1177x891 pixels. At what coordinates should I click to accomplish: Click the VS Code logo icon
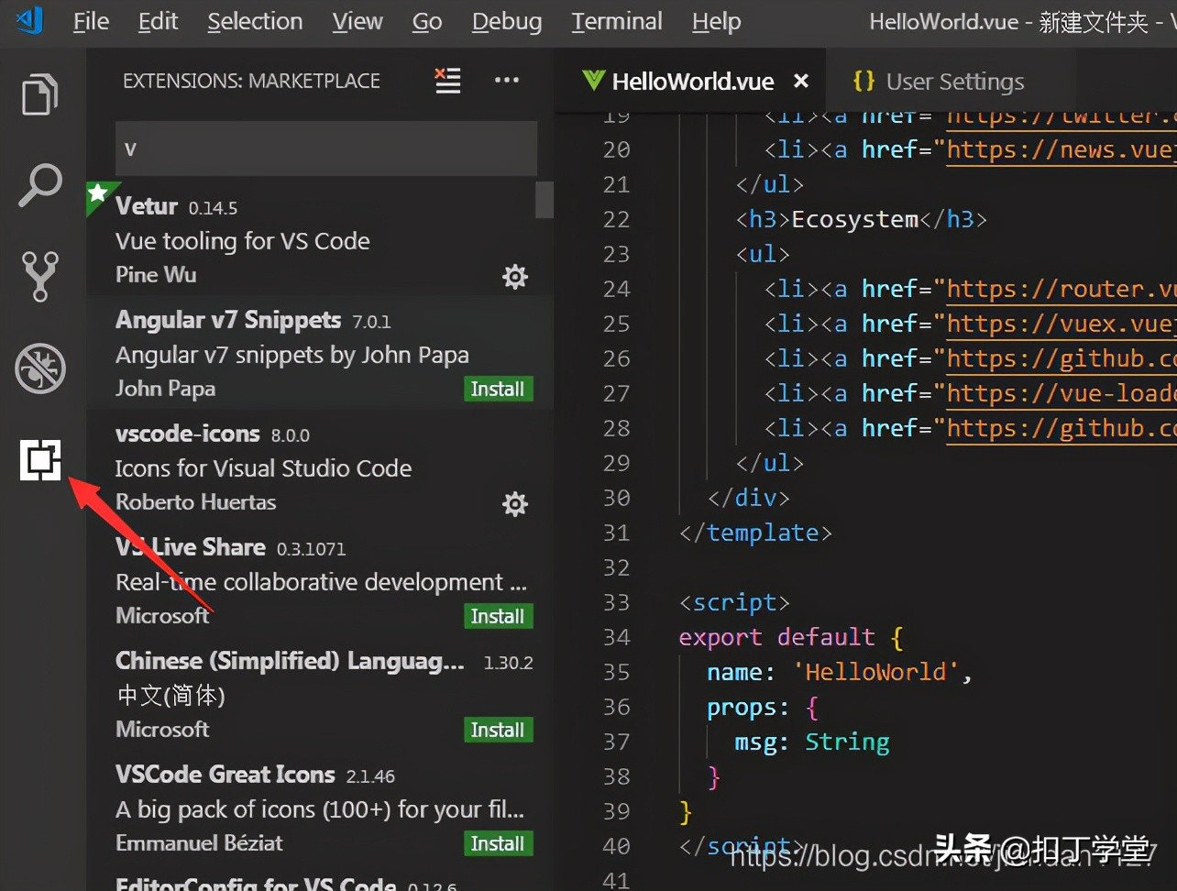tap(29, 19)
